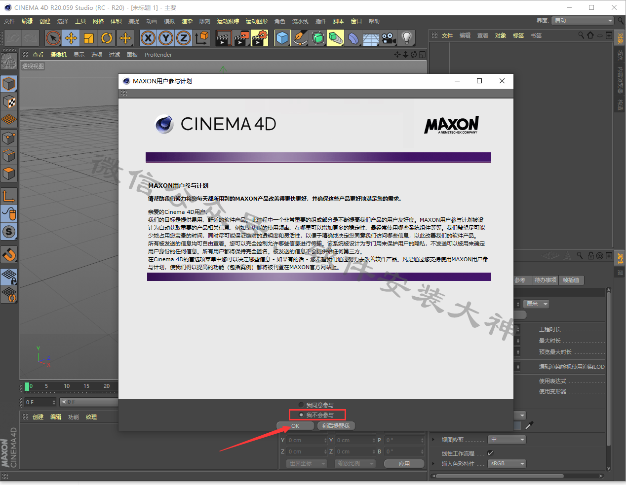Toggle locked workplane grid icon
Viewport: 626px width, 485px height.
(x=9, y=277)
